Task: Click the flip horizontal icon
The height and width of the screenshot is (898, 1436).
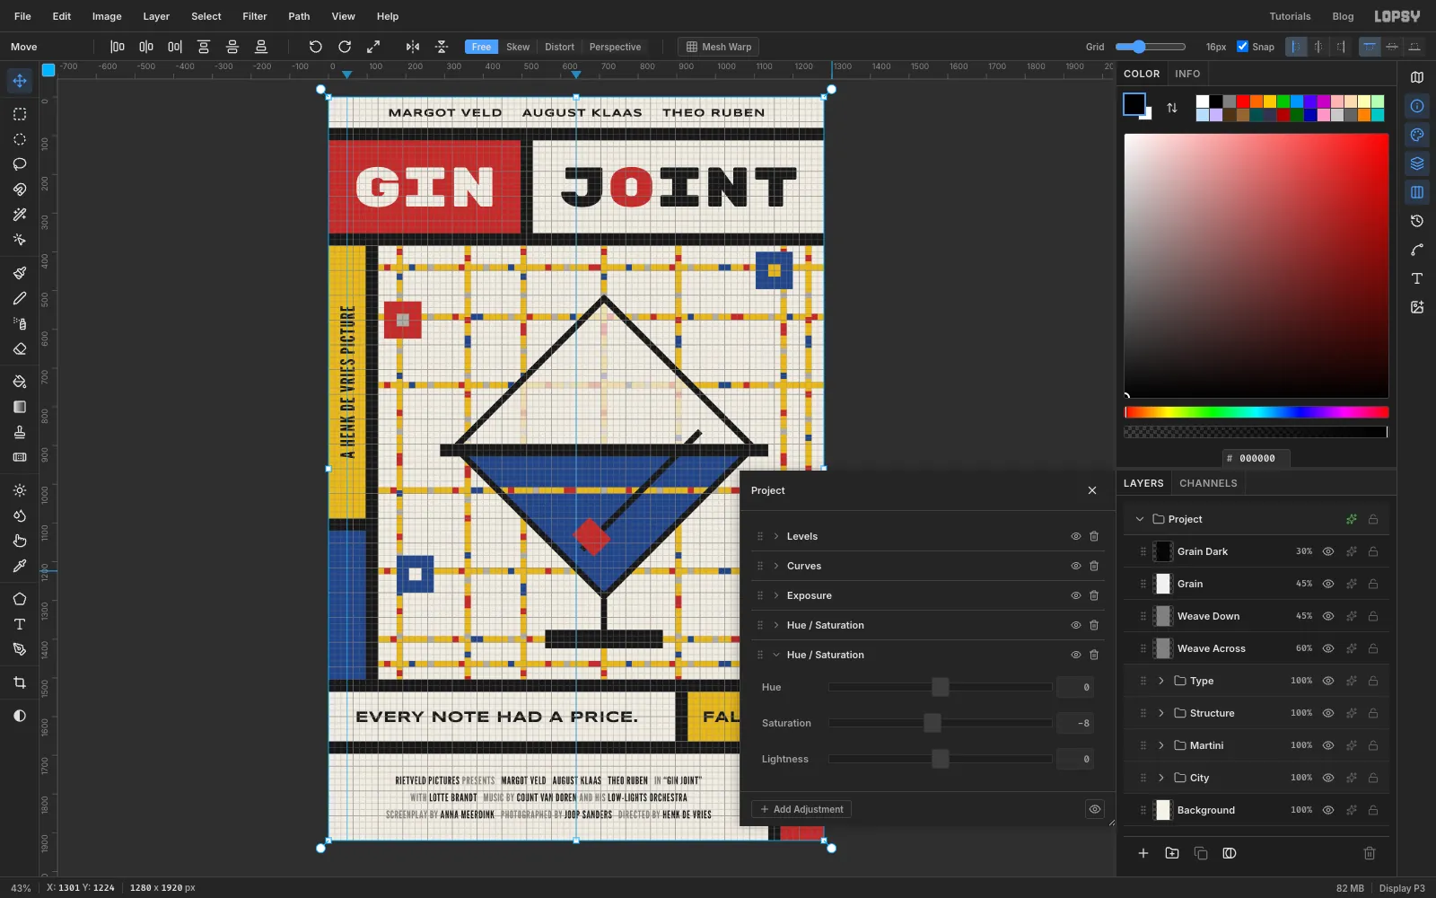Action: [413, 47]
